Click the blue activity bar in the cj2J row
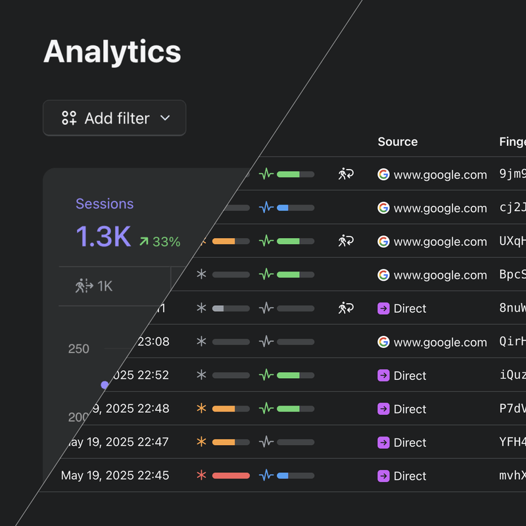This screenshot has width=526, height=526. [295, 208]
